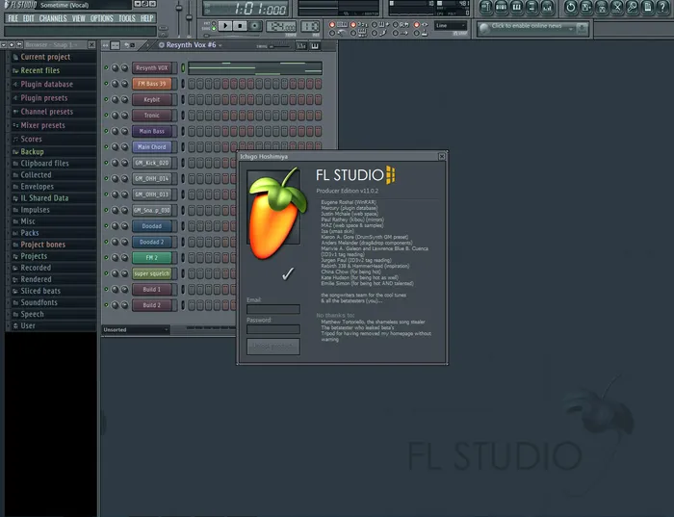Open the Unsorted channel filter dropdown
Image resolution: width=674 pixels, height=517 pixels.
(x=136, y=329)
